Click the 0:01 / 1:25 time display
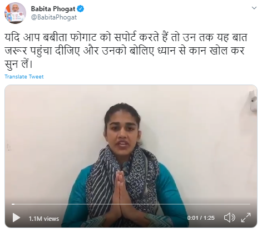This screenshot has height=232, width=262. (x=201, y=218)
